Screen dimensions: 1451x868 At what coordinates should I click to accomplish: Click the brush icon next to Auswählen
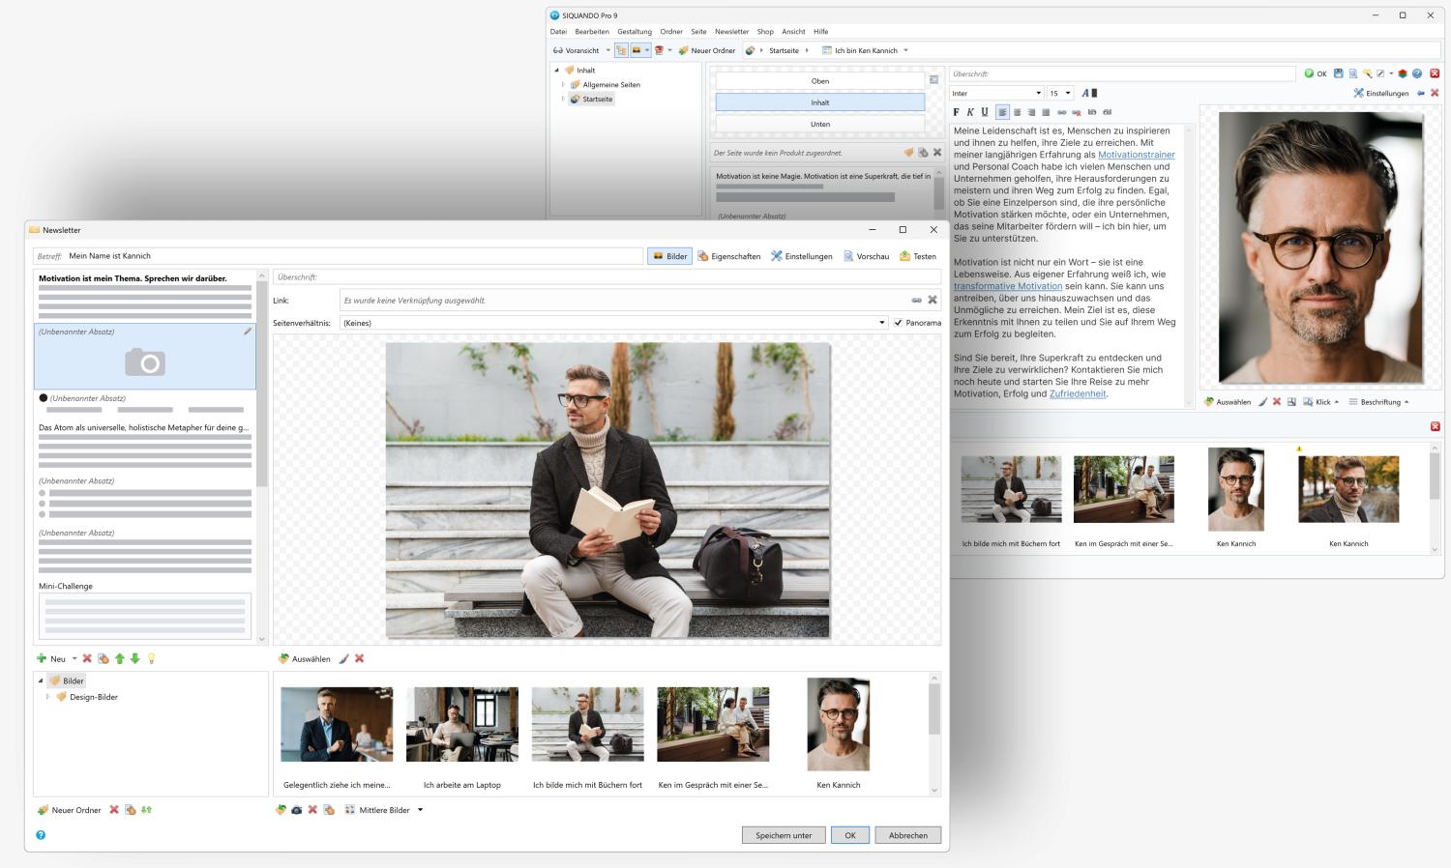[344, 658]
